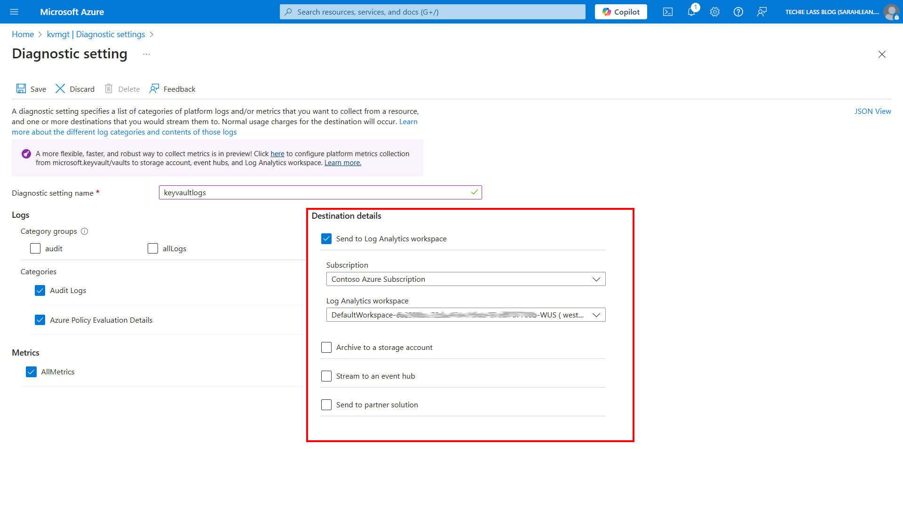Check the allLogs category group

tap(152, 248)
